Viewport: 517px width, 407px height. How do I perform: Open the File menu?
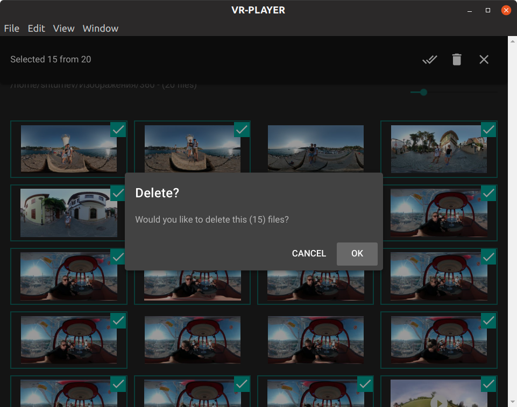pyautogui.click(x=11, y=28)
